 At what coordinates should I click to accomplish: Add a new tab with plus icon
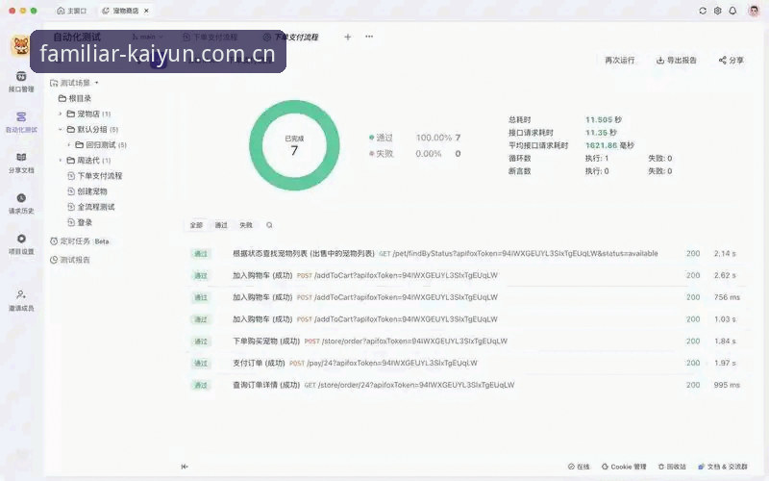[348, 37]
